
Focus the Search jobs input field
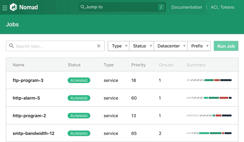tap(54, 46)
